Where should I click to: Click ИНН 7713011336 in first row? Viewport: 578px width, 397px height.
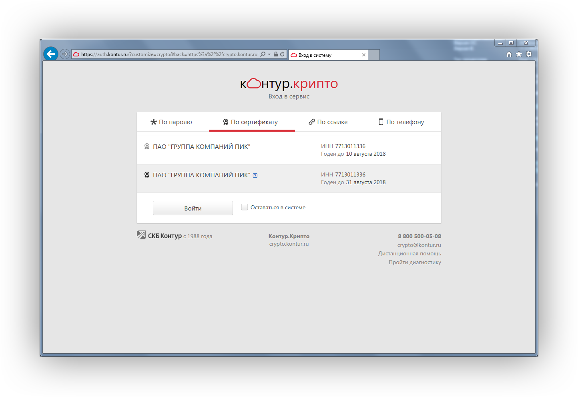click(343, 146)
